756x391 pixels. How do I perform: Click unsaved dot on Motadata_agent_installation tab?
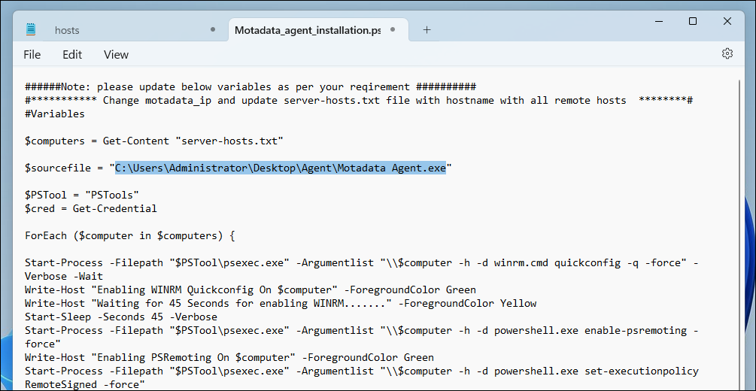(x=393, y=30)
